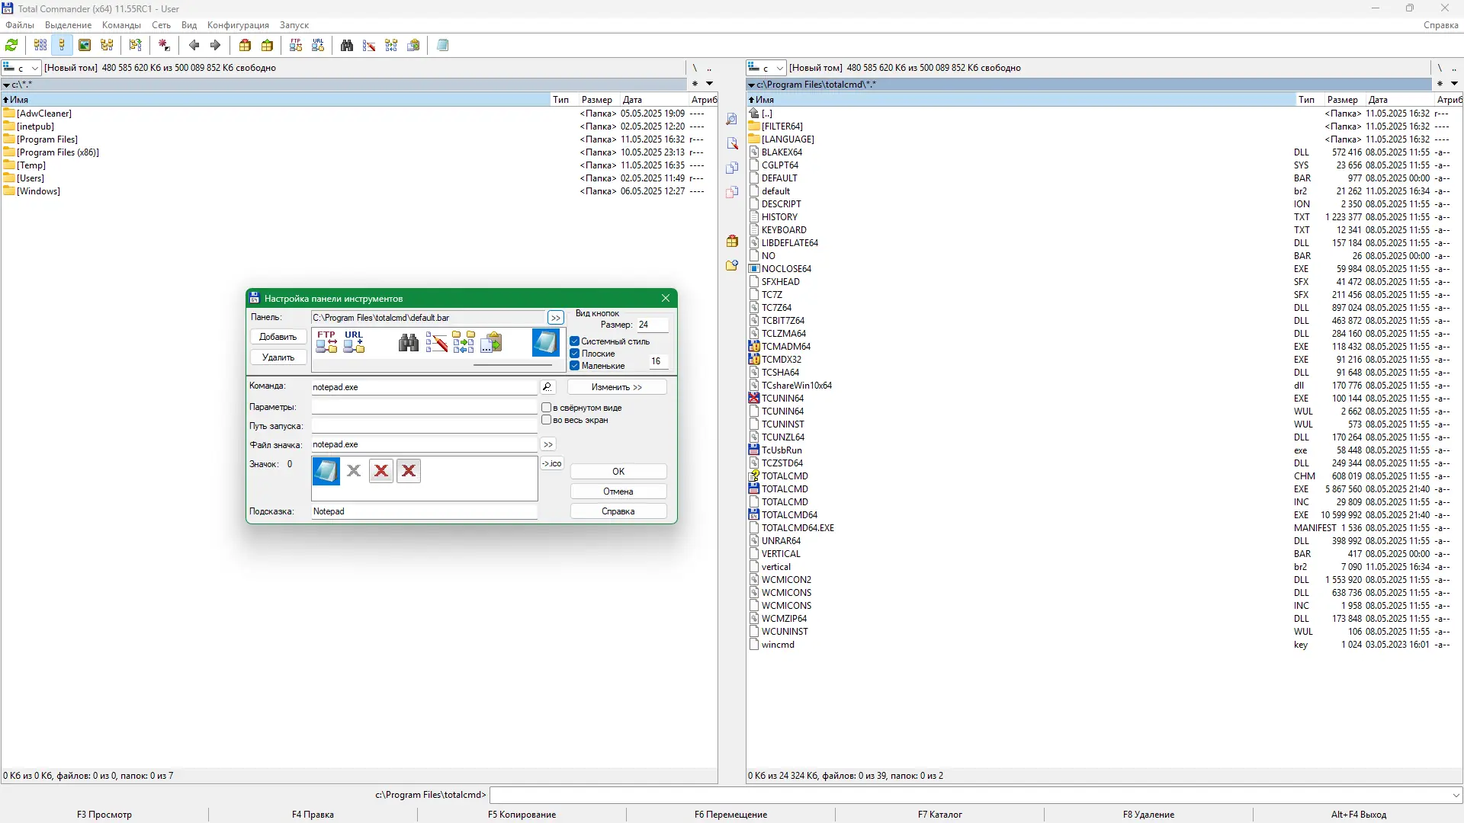This screenshot has height=823, width=1464.
Task: Open the Команды menu
Action: (121, 25)
